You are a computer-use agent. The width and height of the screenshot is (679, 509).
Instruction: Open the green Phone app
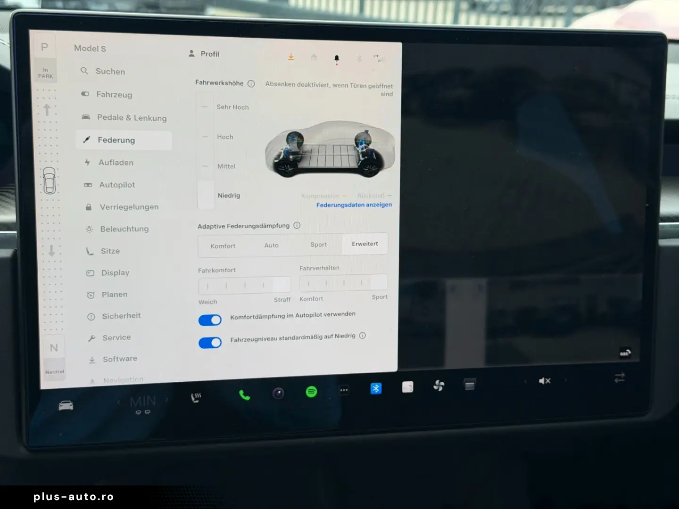(x=245, y=395)
